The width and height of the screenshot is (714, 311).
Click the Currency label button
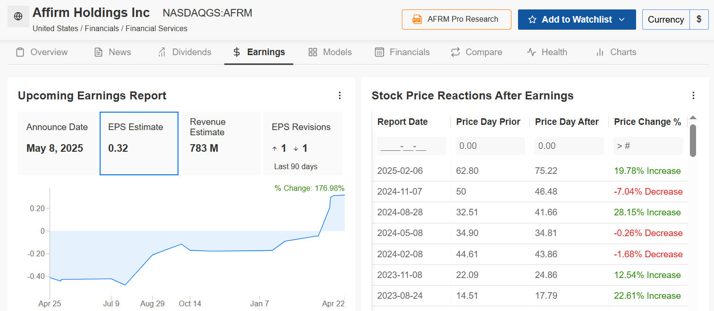pyautogui.click(x=666, y=20)
